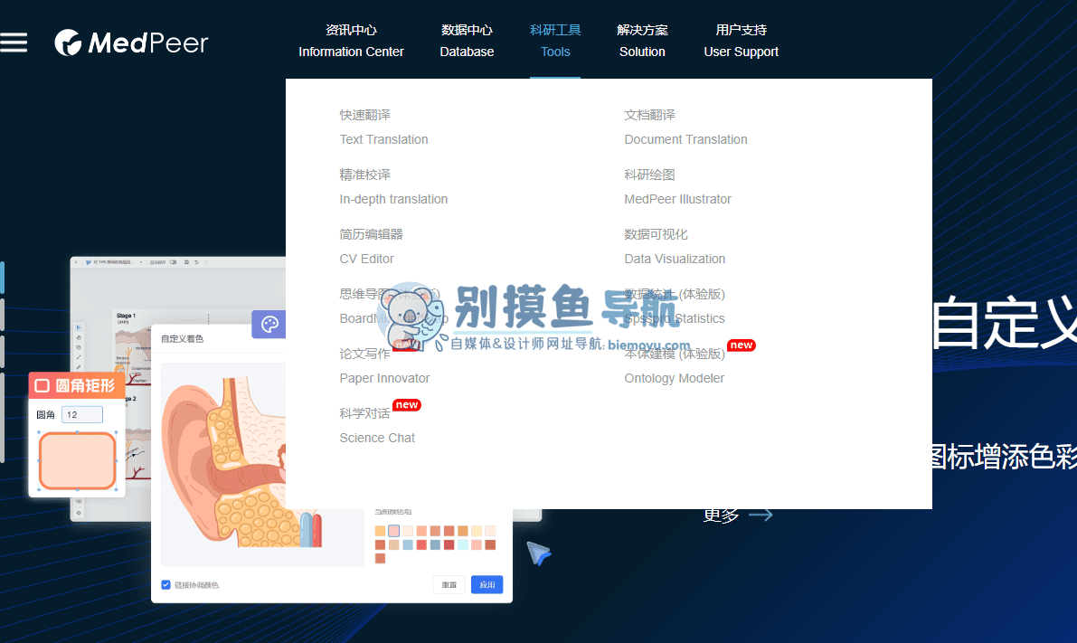The width and height of the screenshot is (1077, 643).
Task: Click the 圆角矩形 square icon
Action: tap(42, 385)
